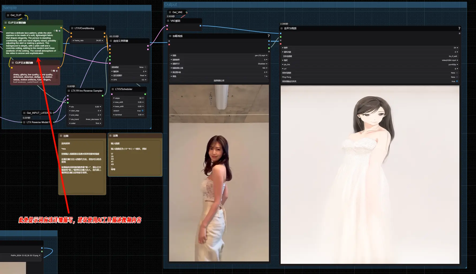Click menu icon of 逆向采样 note node
476x274 pixels.
click(61, 136)
